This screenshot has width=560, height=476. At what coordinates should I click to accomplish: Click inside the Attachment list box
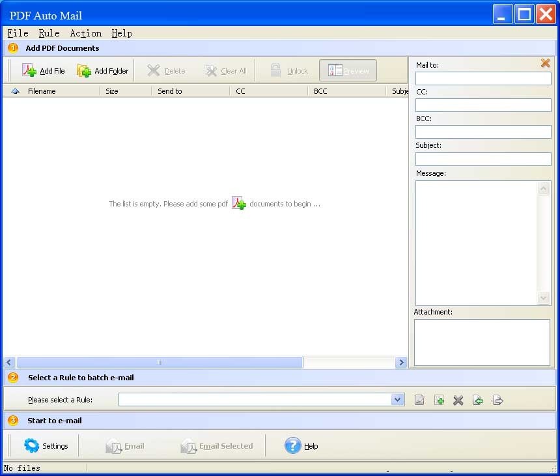[482, 342]
